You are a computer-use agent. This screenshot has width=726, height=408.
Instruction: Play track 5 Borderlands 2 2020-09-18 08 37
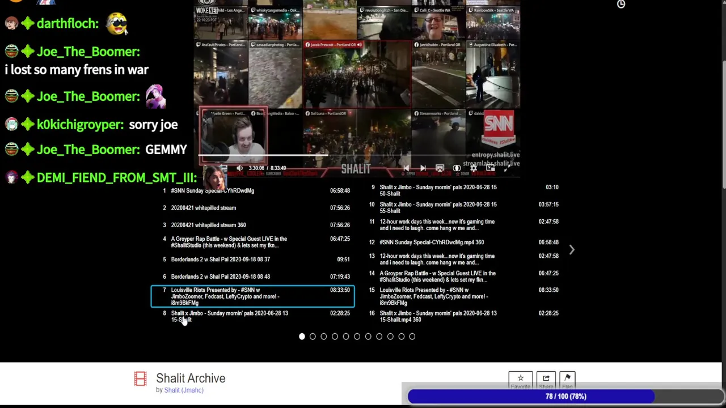coord(253,260)
